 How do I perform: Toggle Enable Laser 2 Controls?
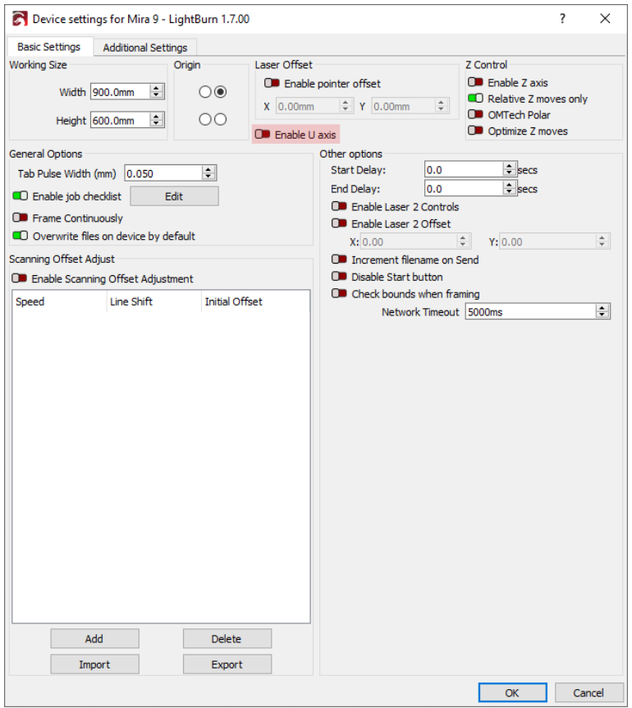(x=339, y=206)
